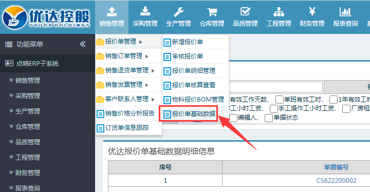Open 销售管理 upload icon in top navigation
Viewport: 370px width, 192px height.
[112, 11]
